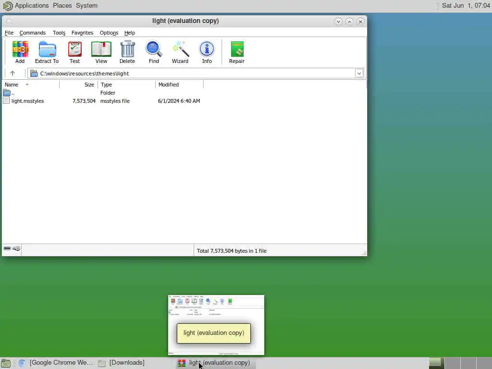Click the parent folder '..' icon
Viewport: 492px width, 369px height.
click(x=7, y=93)
